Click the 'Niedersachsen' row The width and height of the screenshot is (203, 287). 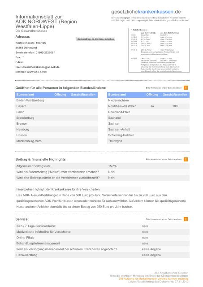pos(148,100)
